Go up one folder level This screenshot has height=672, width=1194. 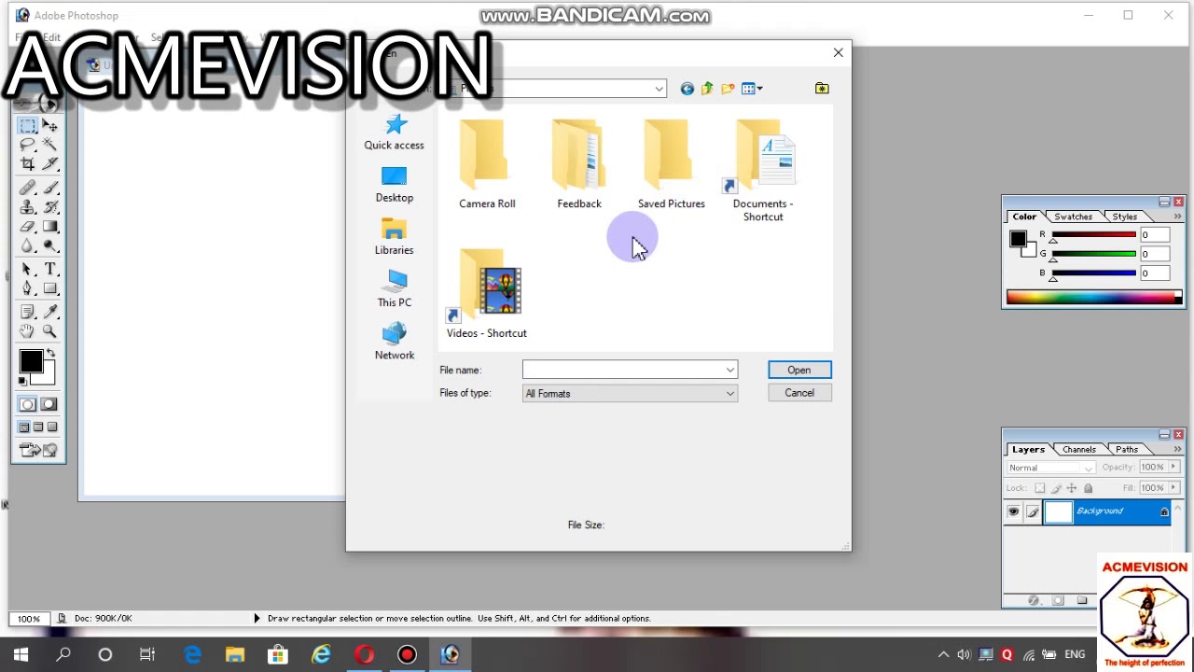pyautogui.click(x=707, y=89)
